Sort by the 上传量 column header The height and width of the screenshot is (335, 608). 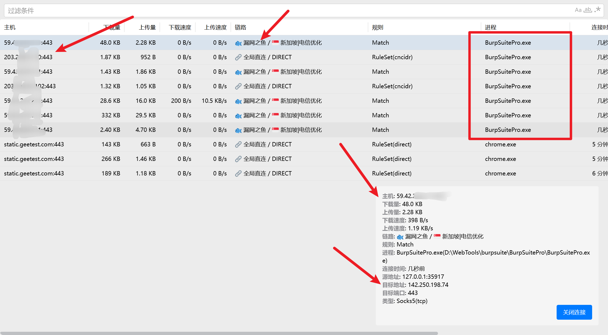[147, 27]
